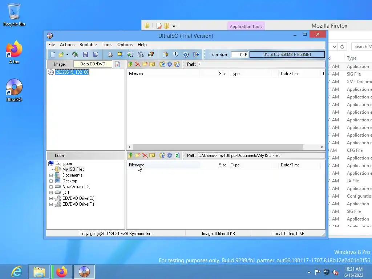This screenshot has height=279, width=372.
Task: Open the dropdown arrow beside Open icon
Action: [x=67, y=55]
